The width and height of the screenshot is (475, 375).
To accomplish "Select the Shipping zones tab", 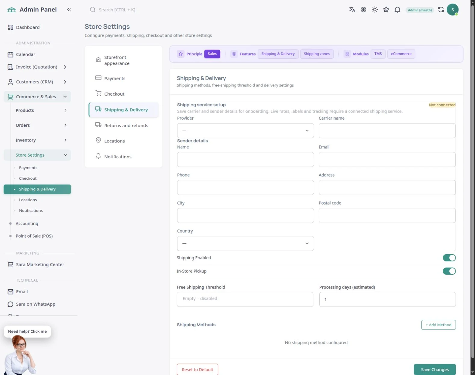I will click(317, 54).
